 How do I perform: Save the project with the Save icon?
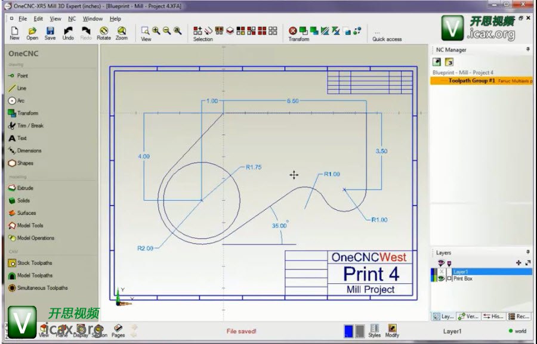(50, 33)
